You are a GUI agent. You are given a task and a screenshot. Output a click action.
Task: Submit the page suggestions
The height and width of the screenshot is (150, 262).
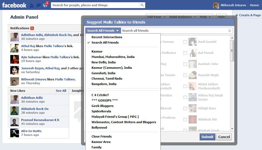pyautogui.click(x=207, y=137)
